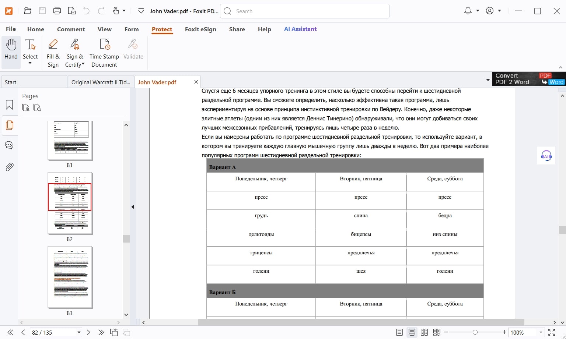Click the Convert PDF 2 Word banner
Image resolution: width=566 pixels, height=339 pixels.
[529, 79]
